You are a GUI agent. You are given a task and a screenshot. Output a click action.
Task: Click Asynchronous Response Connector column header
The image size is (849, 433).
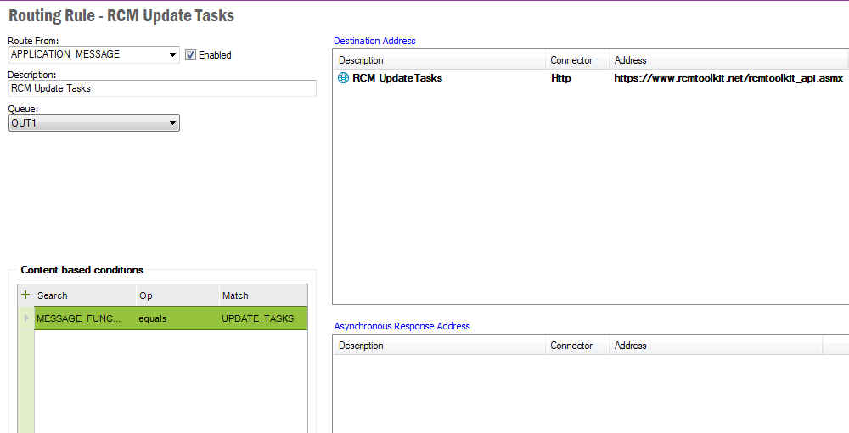[576, 346]
